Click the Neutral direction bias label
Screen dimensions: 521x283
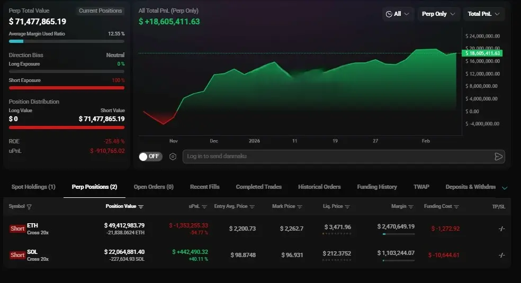pyautogui.click(x=115, y=55)
